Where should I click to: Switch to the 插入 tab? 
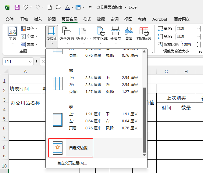click(38, 19)
